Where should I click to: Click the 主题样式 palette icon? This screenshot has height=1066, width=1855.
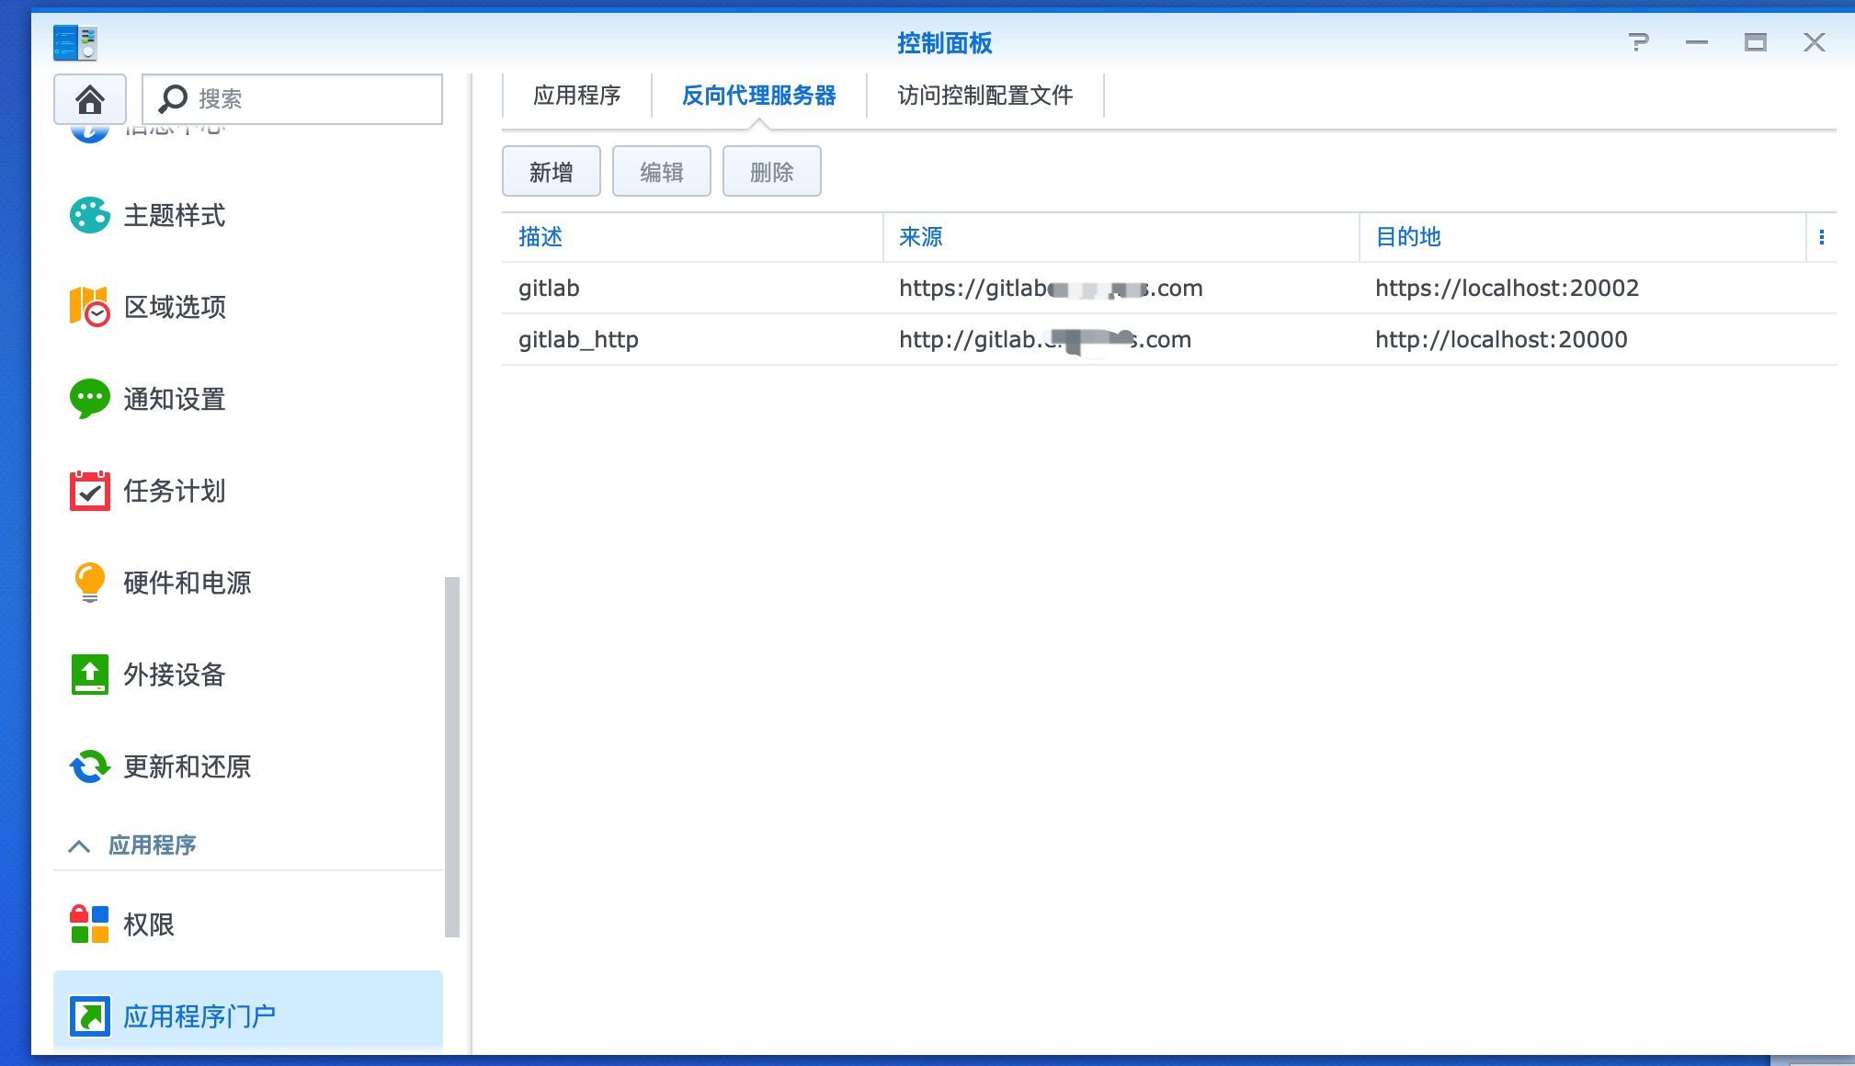90,215
